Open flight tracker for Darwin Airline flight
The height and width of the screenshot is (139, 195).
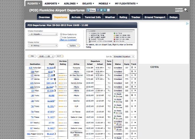pyautogui.click(x=135, y=83)
